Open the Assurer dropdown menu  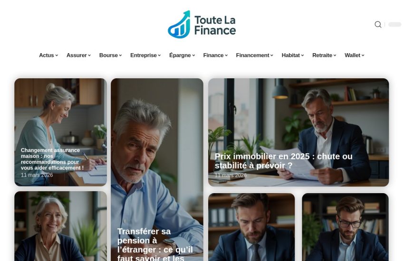(78, 56)
